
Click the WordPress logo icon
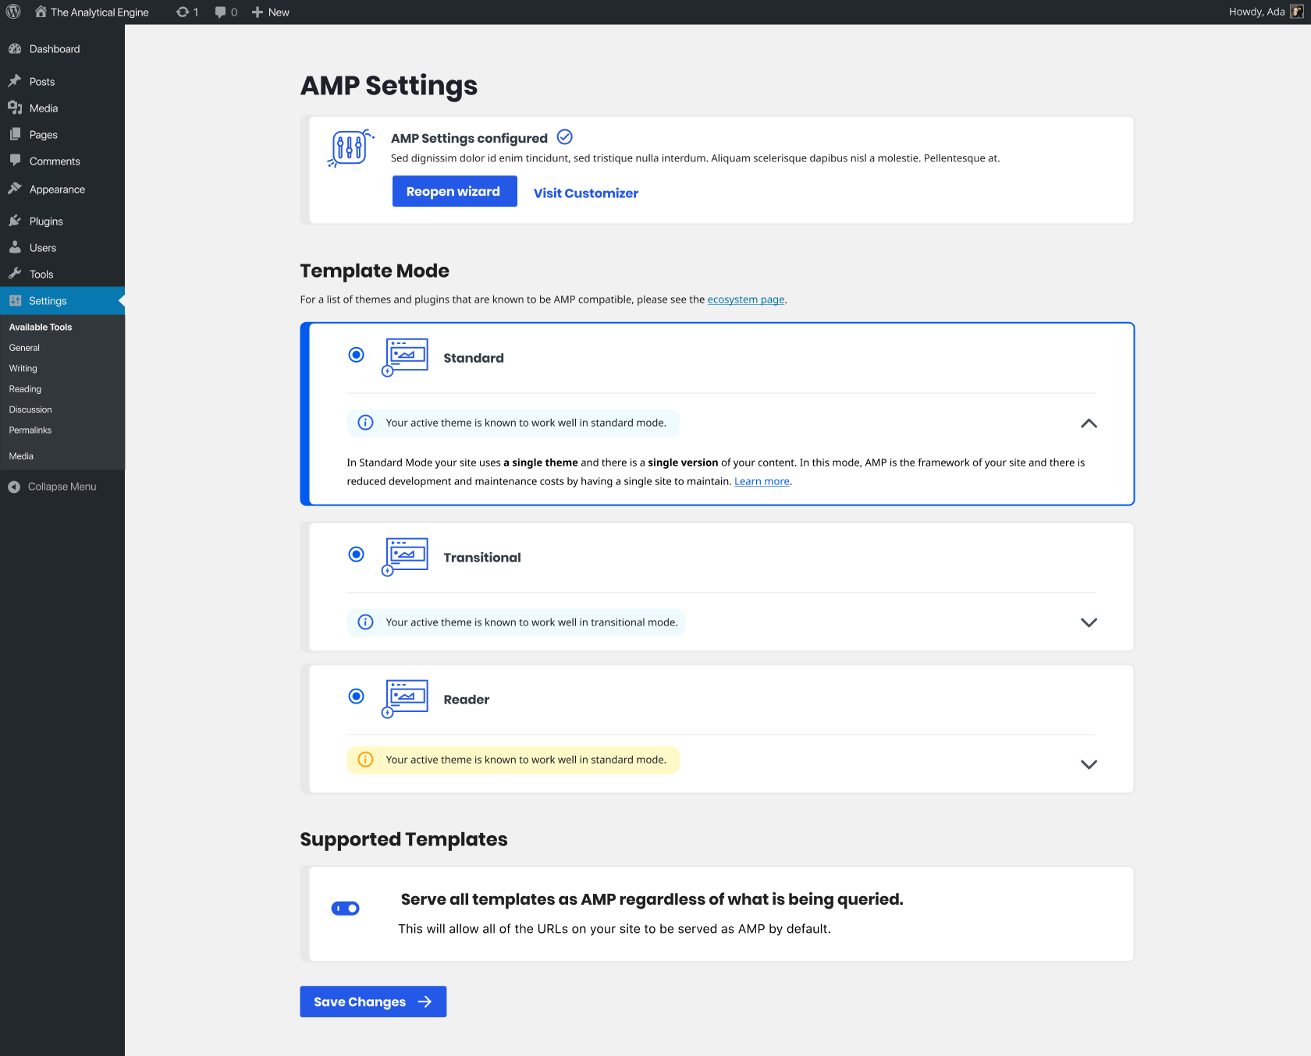coord(13,12)
